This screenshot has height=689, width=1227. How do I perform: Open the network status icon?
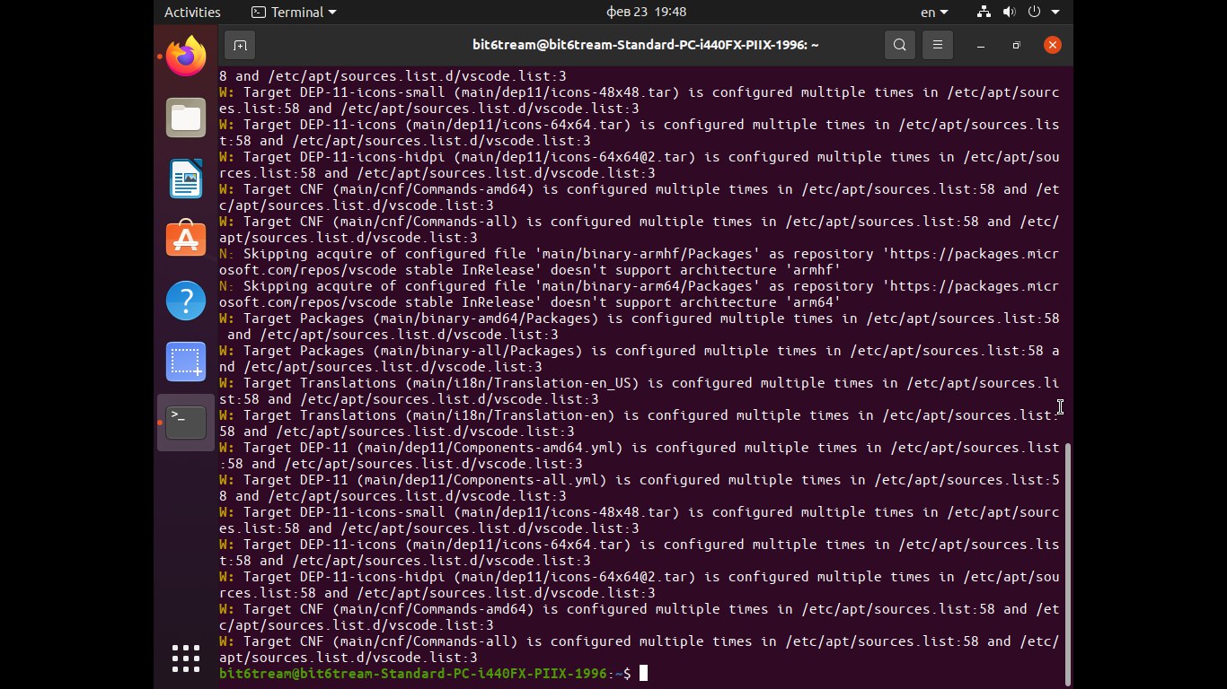coord(984,13)
